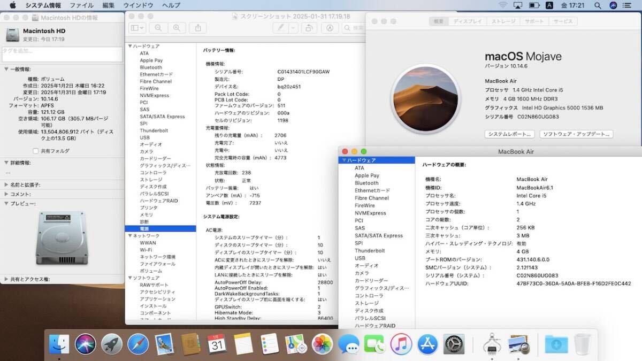Open Maps from the Dock
The image size is (642, 361).
(x=296, y=344)
